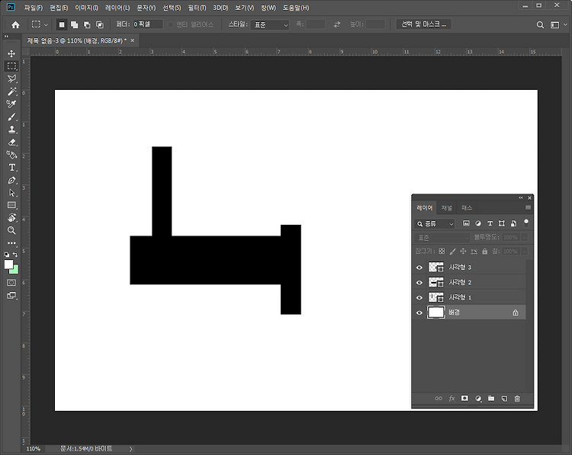Image resolution: width=572 pixels, height=455 pixels.
Task: Switch to the 패스 tab
Action: click(467, 208)
